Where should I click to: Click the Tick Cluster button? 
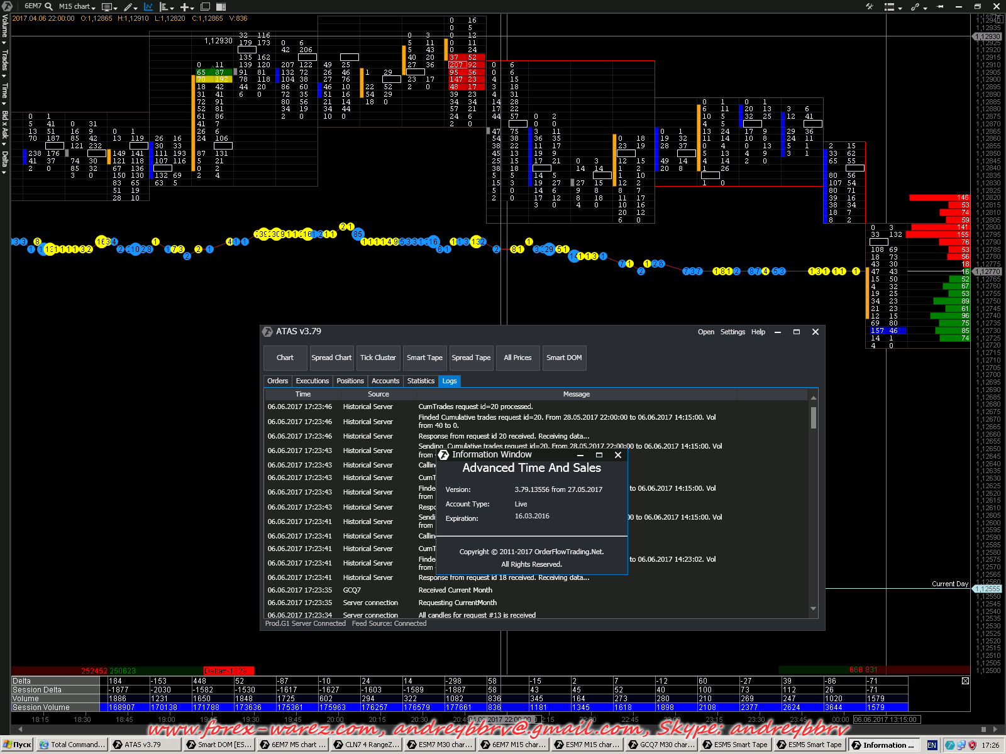click(378, 358)
